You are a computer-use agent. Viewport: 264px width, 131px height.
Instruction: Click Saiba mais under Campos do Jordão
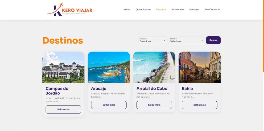63,109
